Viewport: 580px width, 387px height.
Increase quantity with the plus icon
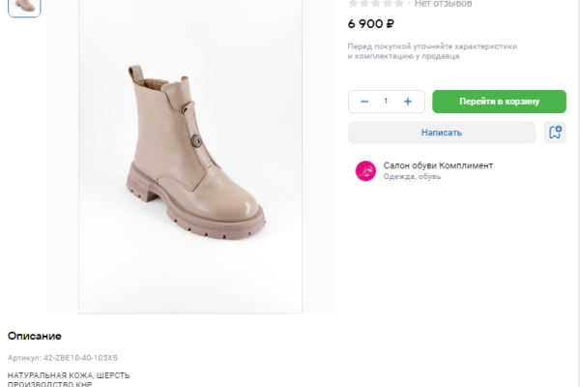coord(408,102)
